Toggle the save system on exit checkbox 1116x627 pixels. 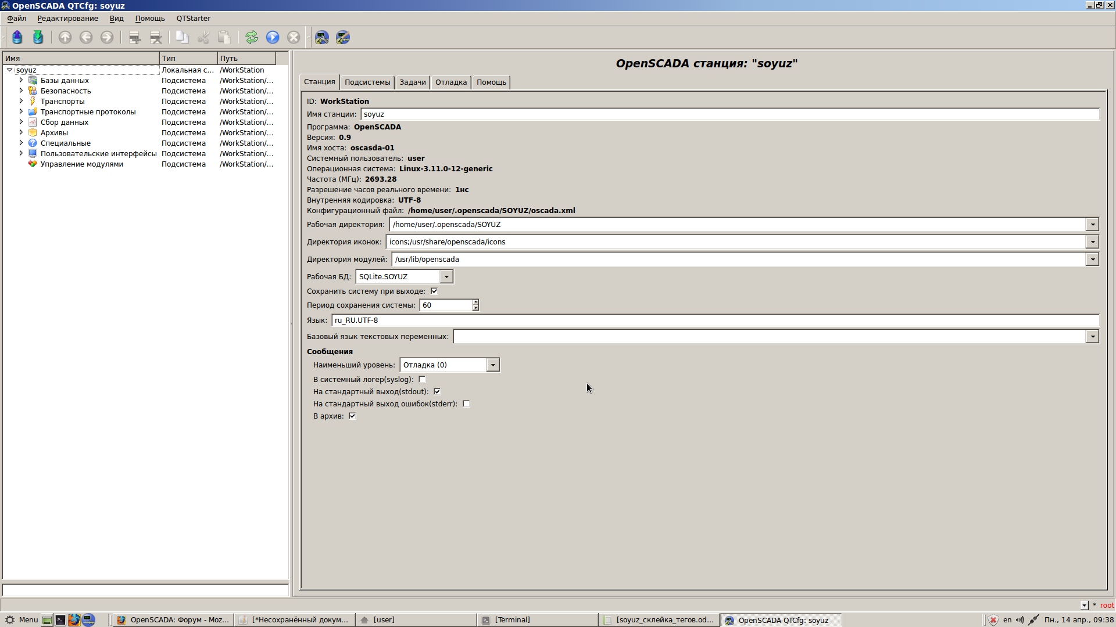434,291
